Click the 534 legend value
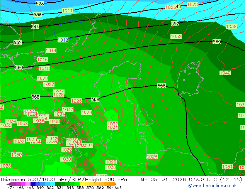 [x=60, y=187]
